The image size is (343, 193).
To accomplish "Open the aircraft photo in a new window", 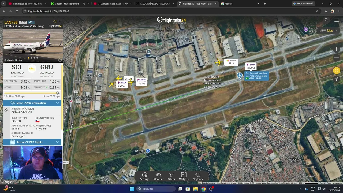I will (x=60, y=60).
